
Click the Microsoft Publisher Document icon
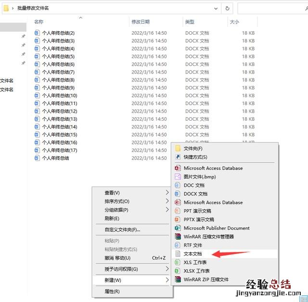[x=178, y=228]
